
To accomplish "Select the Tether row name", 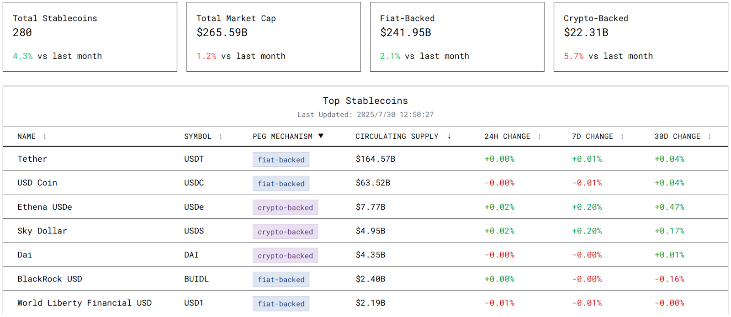I will coord(32,159).
